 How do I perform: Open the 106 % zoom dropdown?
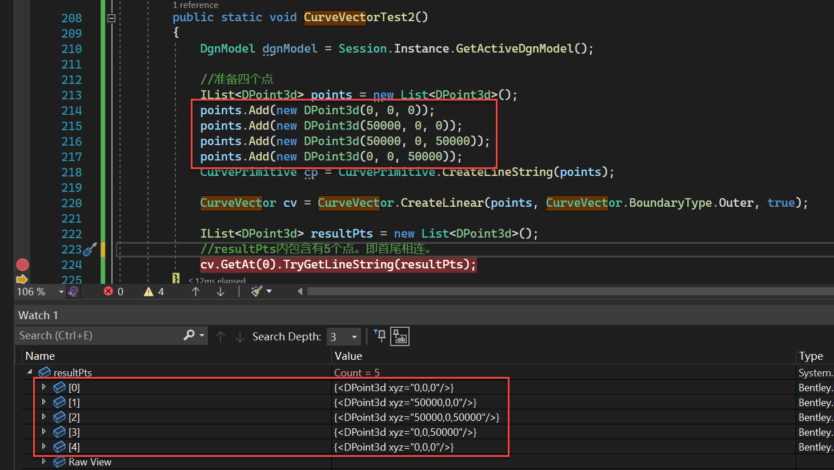61,292
